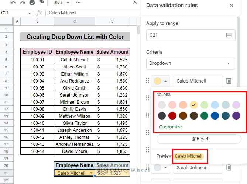Screen dimensions: 247x184
Task: Delete the Caleb Mitchell dropdown item
Action: (x=229, y=81)
